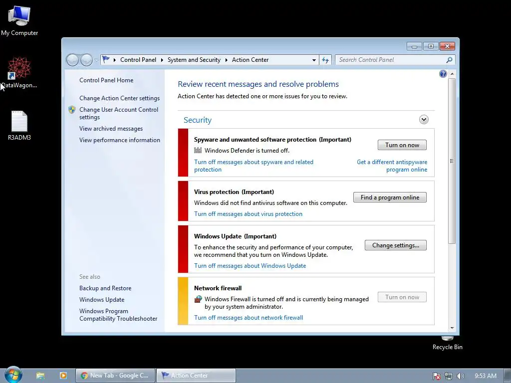Click the Windows Start orb
This screenshot has height=383, width=511.
point(13,376)
